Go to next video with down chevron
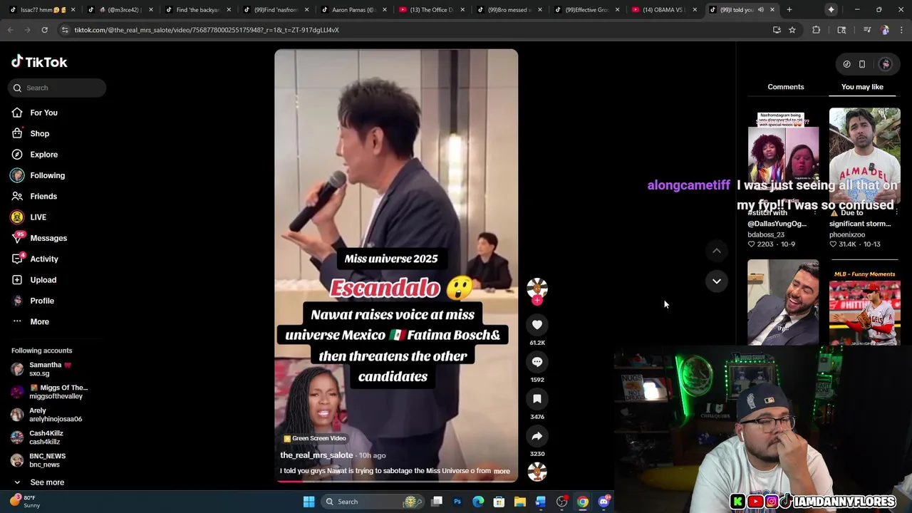Viewport: 912px width, 513px height. point(717,281)
